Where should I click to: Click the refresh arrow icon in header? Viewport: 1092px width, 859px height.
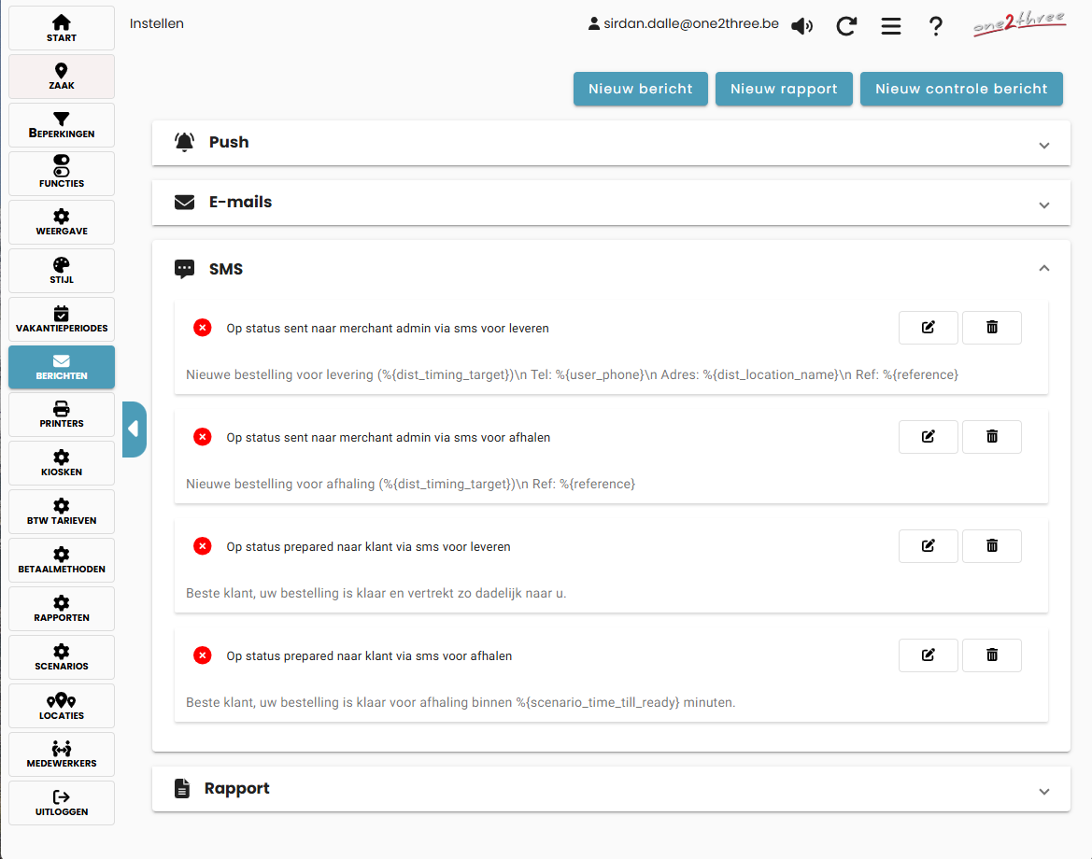846,26
